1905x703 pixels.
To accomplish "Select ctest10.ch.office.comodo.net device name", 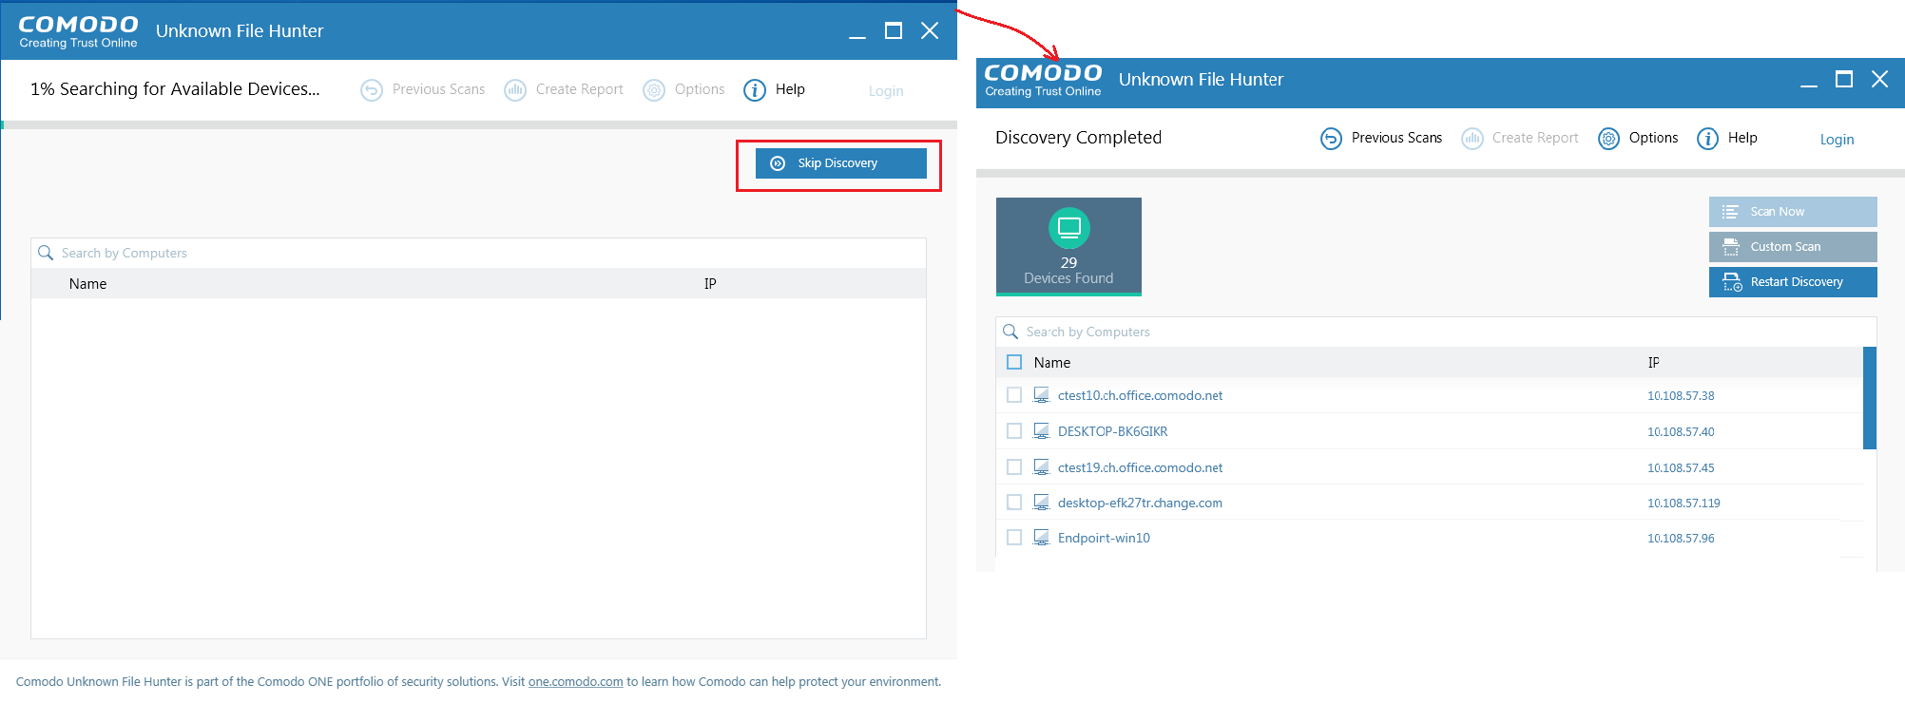I will point(1140,395).
